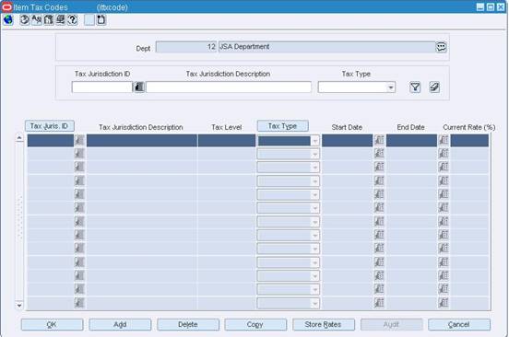This screenshot has height=337, width=509.
Task: Click the 'End Date' column header text
Action: pos(410,127)
